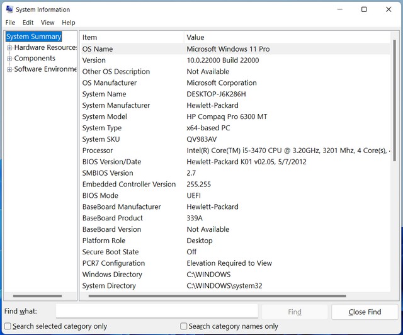Select the Processor row
403x335 pixels.
point(235,150)
